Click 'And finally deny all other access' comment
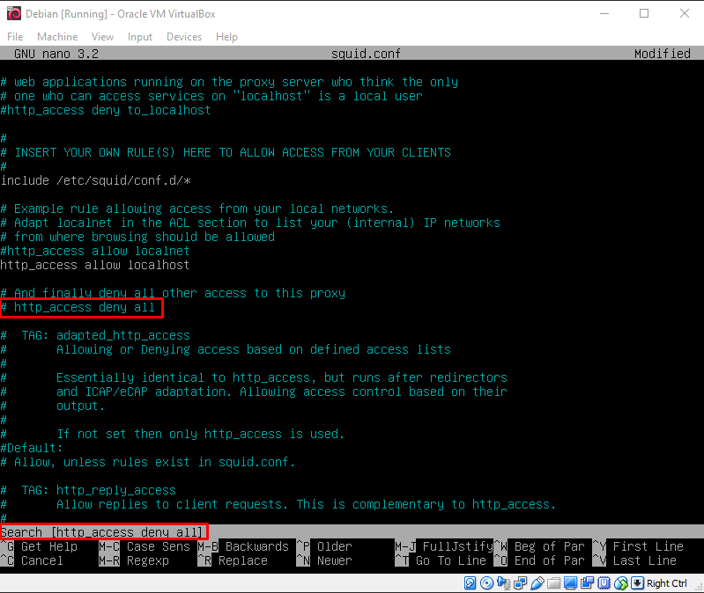 [173, 293]
